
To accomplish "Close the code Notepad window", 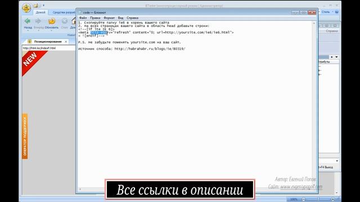I will [x=312, y=12].
